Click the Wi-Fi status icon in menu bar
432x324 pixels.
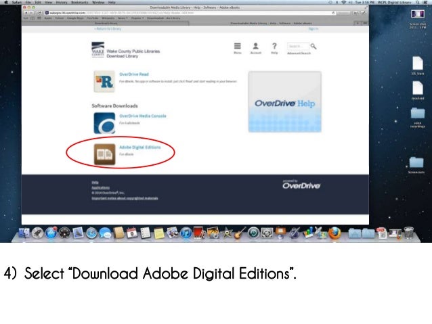point(343,2)
